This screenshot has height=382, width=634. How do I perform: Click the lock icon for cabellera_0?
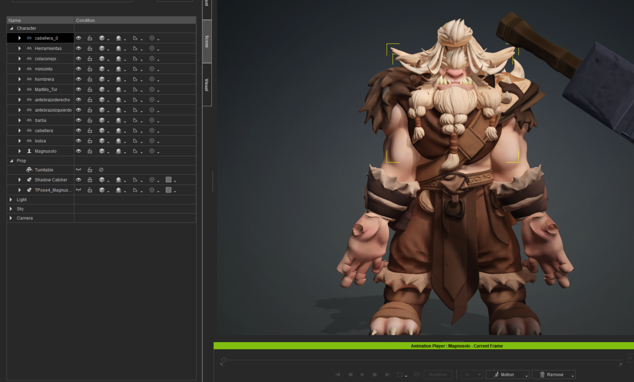coord(90,38)
